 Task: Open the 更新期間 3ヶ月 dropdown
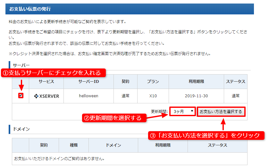click(182, 111)
